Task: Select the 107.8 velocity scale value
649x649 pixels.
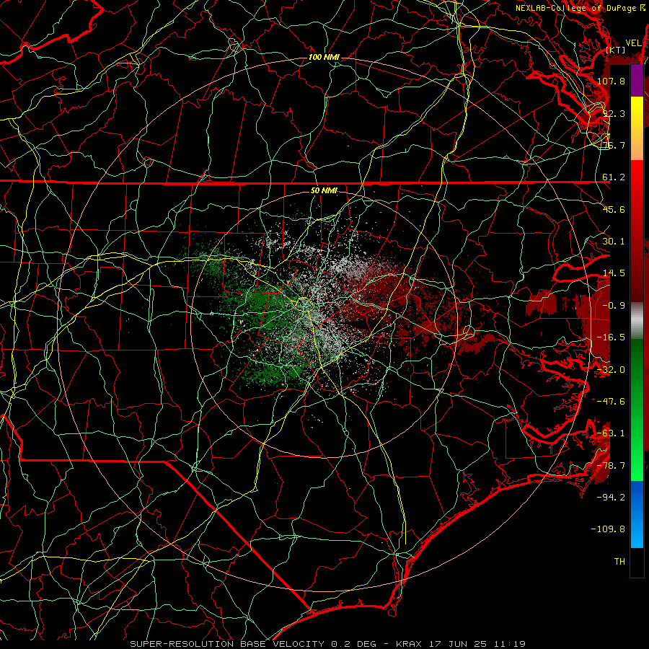Action: (x=611, y=81)
